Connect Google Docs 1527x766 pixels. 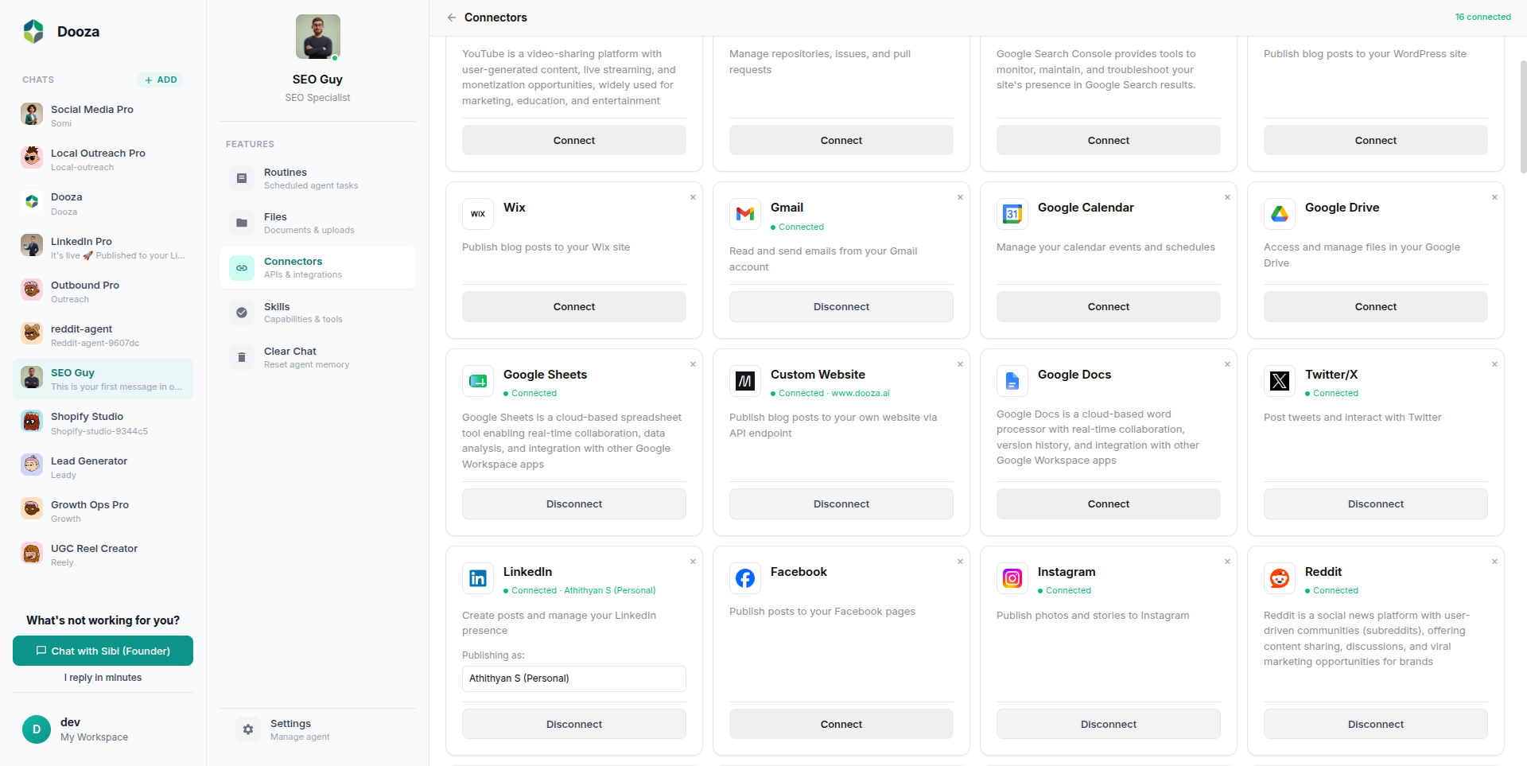click(x=1109, y=504)
